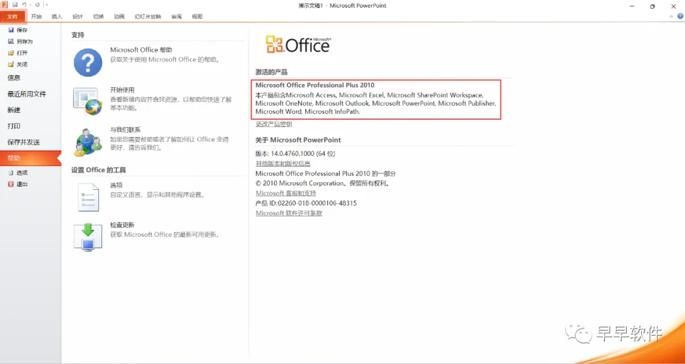
Task: Click the PowerPoint application icon in title bar
Action: [4, 5]
